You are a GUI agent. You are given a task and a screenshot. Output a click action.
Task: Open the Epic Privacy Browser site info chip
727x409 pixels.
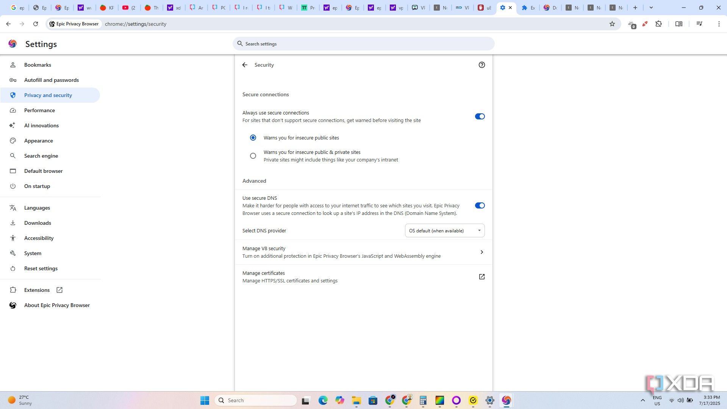pos(74,24)
